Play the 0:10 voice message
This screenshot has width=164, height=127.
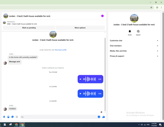click(x=80, y=79)
